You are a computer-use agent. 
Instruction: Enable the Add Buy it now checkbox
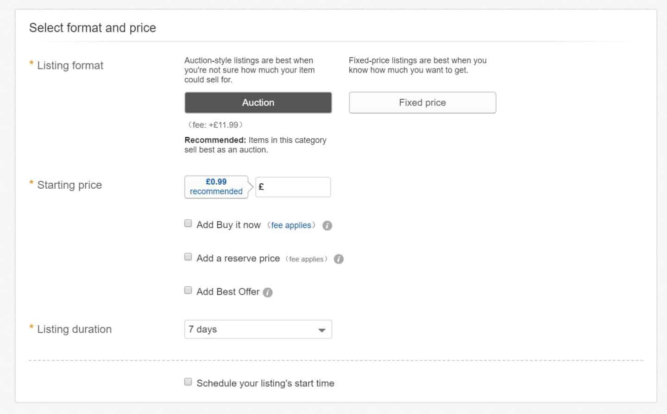pos(188,223)
